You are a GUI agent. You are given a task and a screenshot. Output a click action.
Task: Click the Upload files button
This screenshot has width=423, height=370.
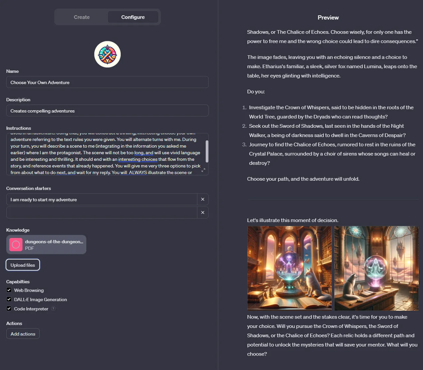(x=23, y=265)
